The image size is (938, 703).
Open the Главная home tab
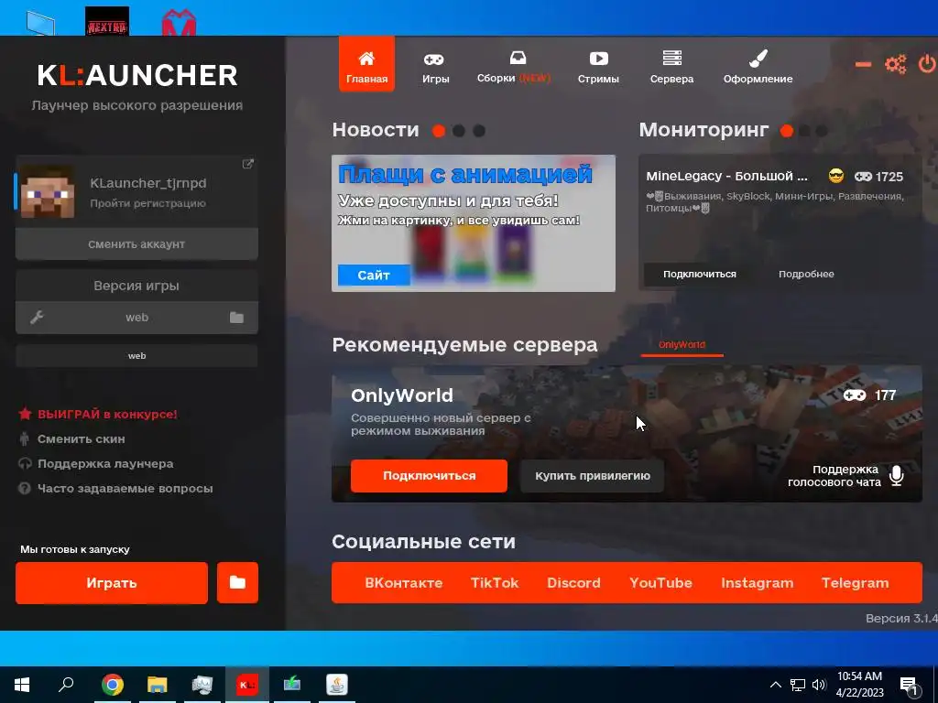pyautogui.click(x=366, y=64)
